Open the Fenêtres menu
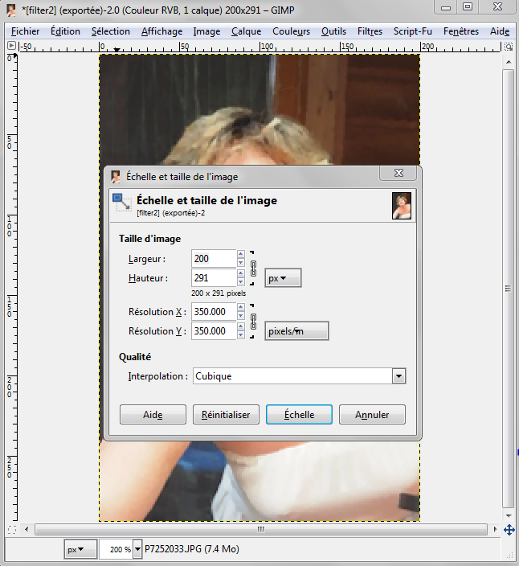Screen dimensions: 519x566 click(461, 32)
